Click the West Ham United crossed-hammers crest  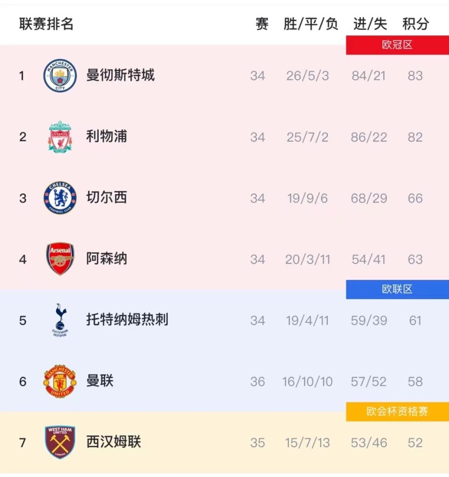point(59,443)
